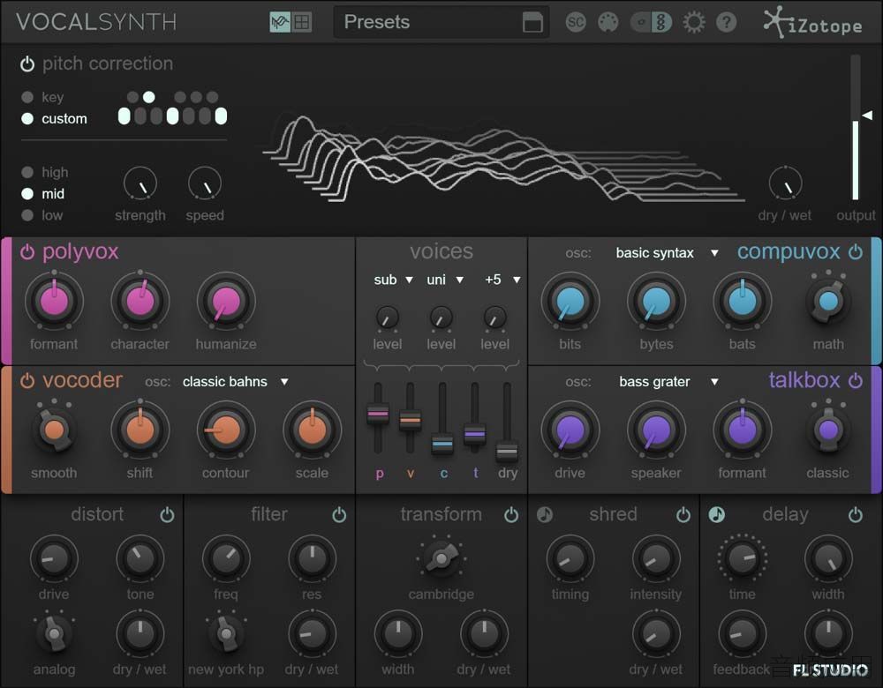Select the high range option
883x688 pixels.
point(27,172)
